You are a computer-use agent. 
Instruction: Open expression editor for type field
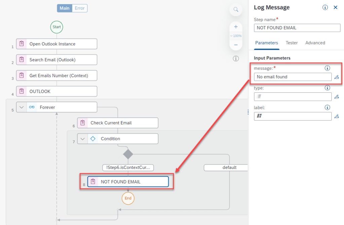pos(337,97)
